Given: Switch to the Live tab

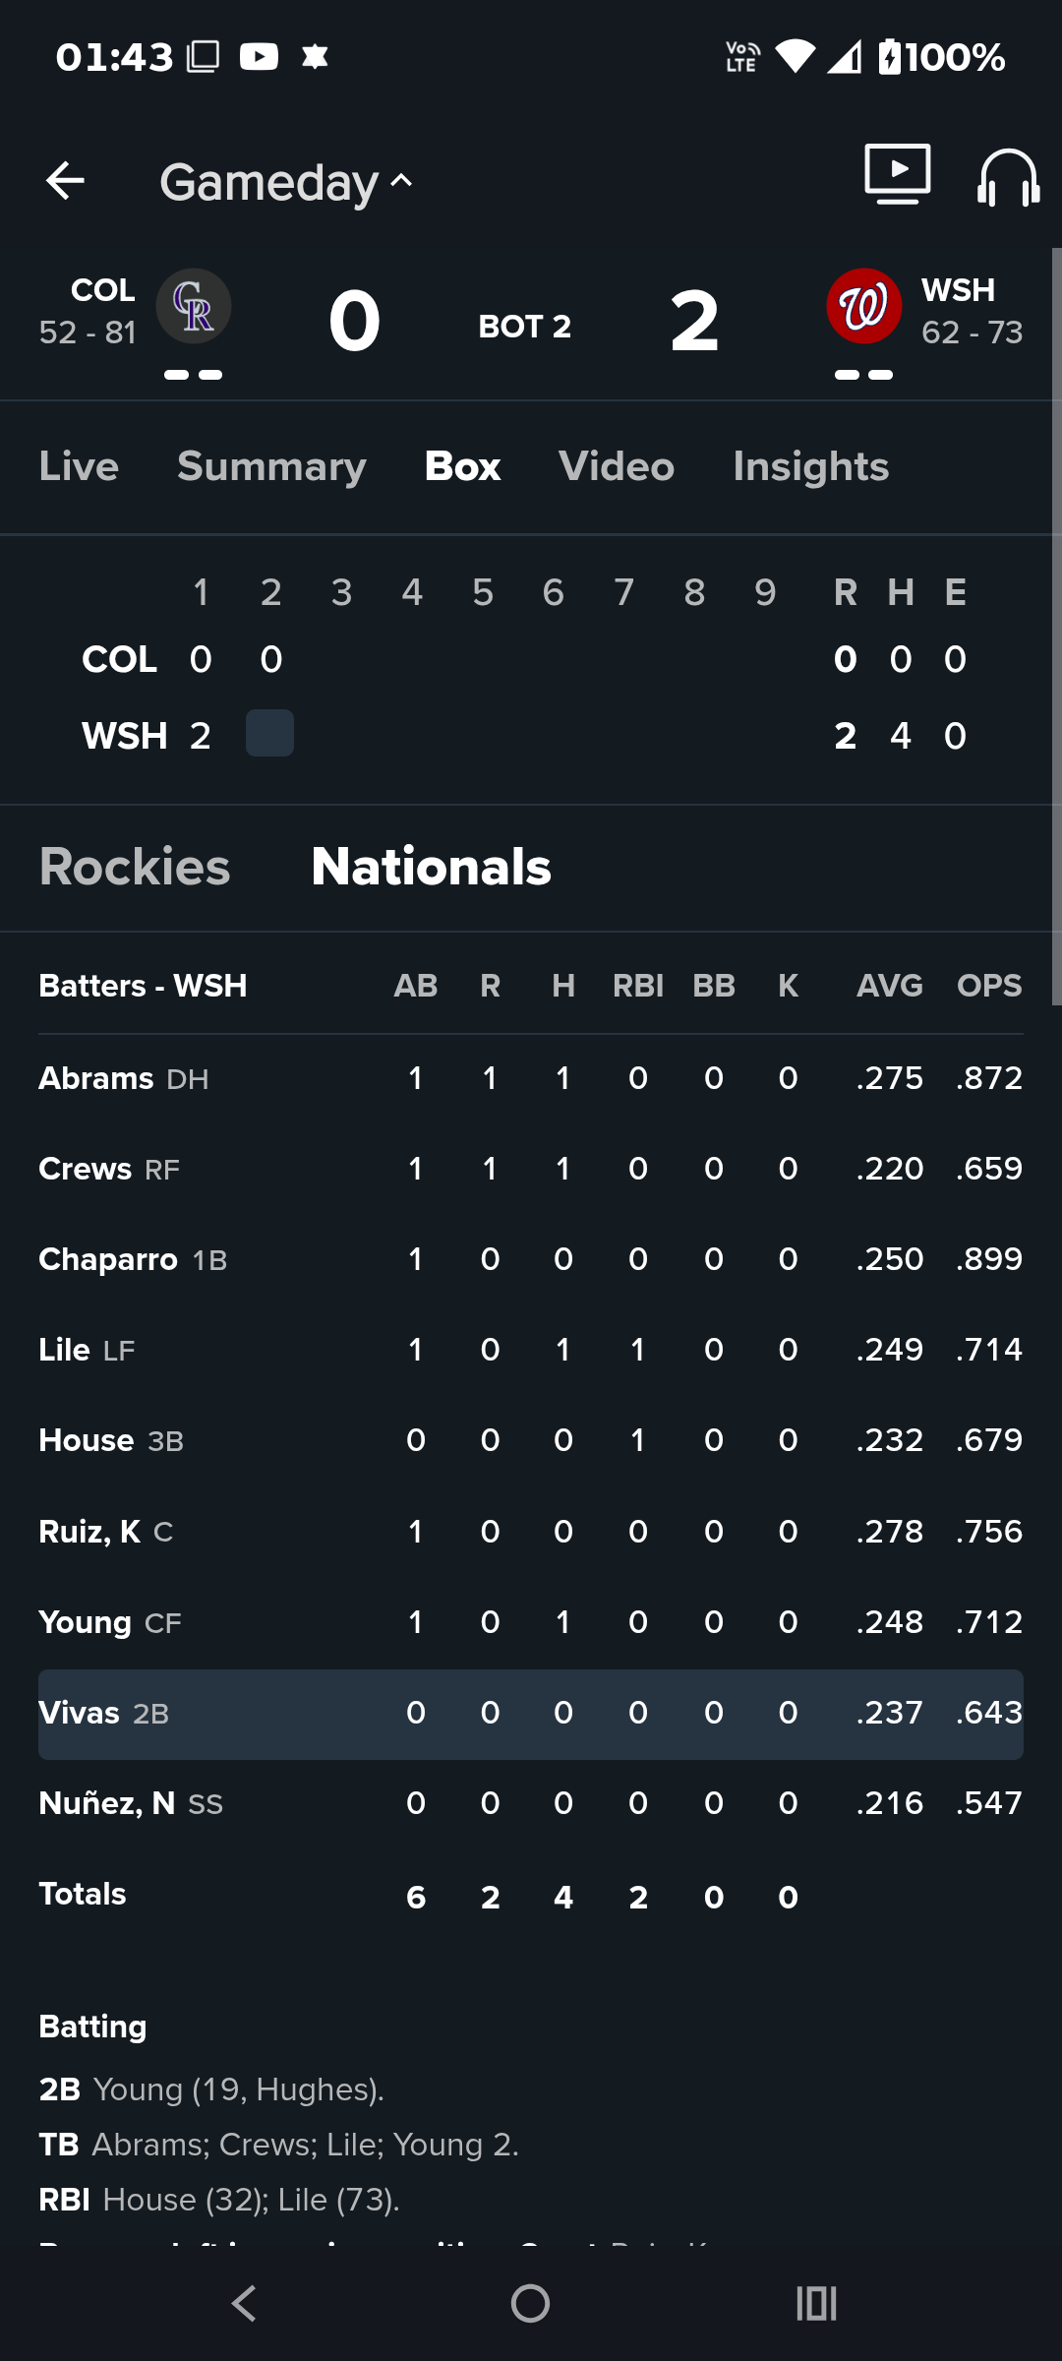Looking at the screenshot, I should 79,466.
